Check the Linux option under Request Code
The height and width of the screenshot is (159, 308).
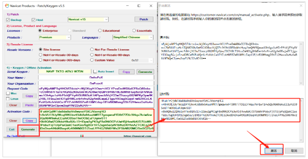8,99
